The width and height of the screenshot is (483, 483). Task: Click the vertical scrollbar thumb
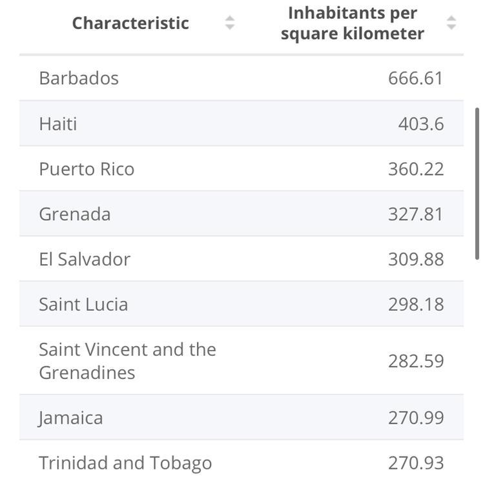(477, 184)
